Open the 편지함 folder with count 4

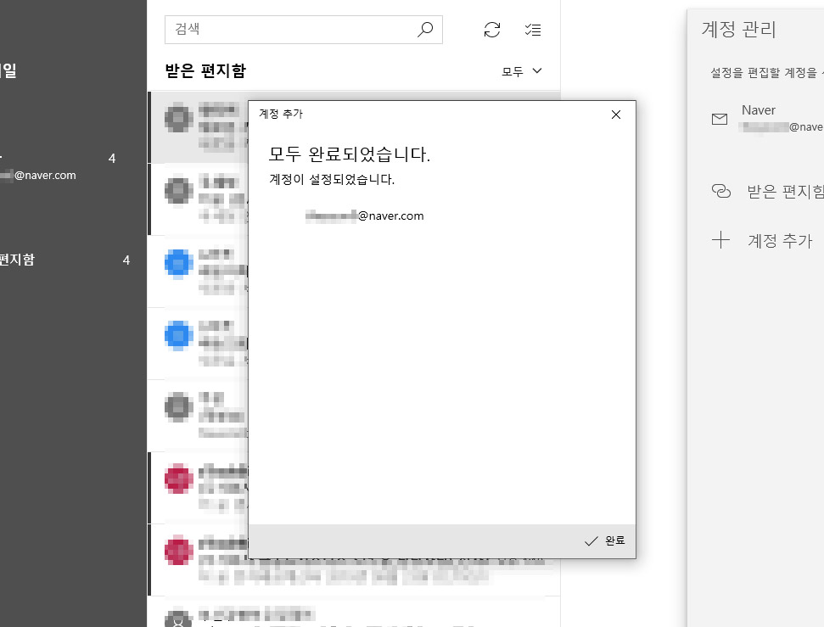[65, 260]
